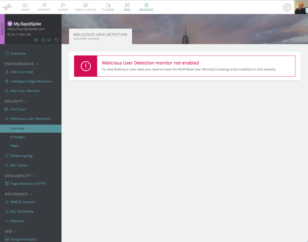The width and height of the screenshot is (308, 242).
Task: Open the Navigate compass icon
Action: [x=146, y=7]
